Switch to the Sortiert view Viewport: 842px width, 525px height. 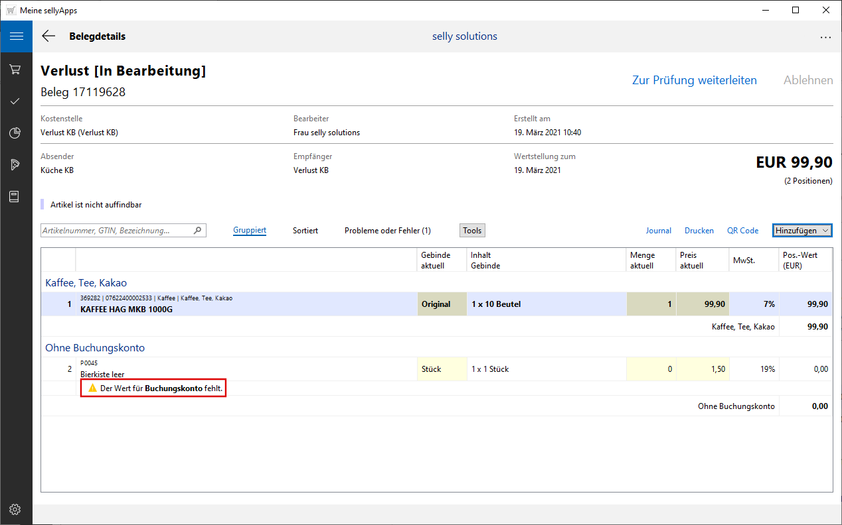click(x=305, y=231)
